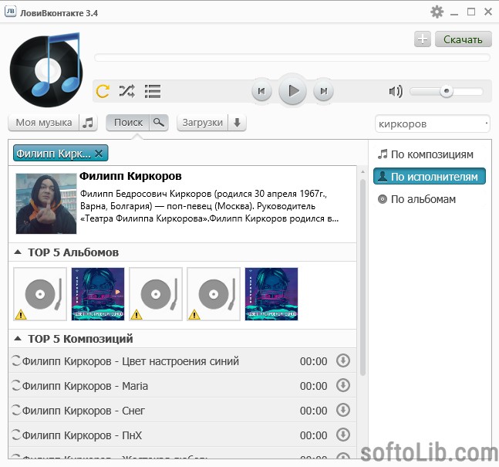Mute audio via speaker icon

point(396,91)
